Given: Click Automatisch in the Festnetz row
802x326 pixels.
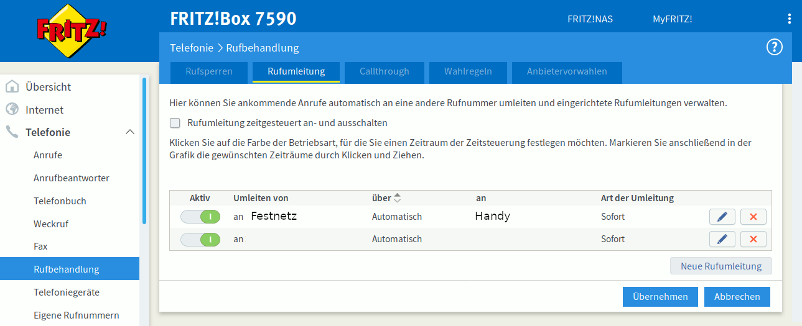Looking at the screenshot, I should coord(397,217).
